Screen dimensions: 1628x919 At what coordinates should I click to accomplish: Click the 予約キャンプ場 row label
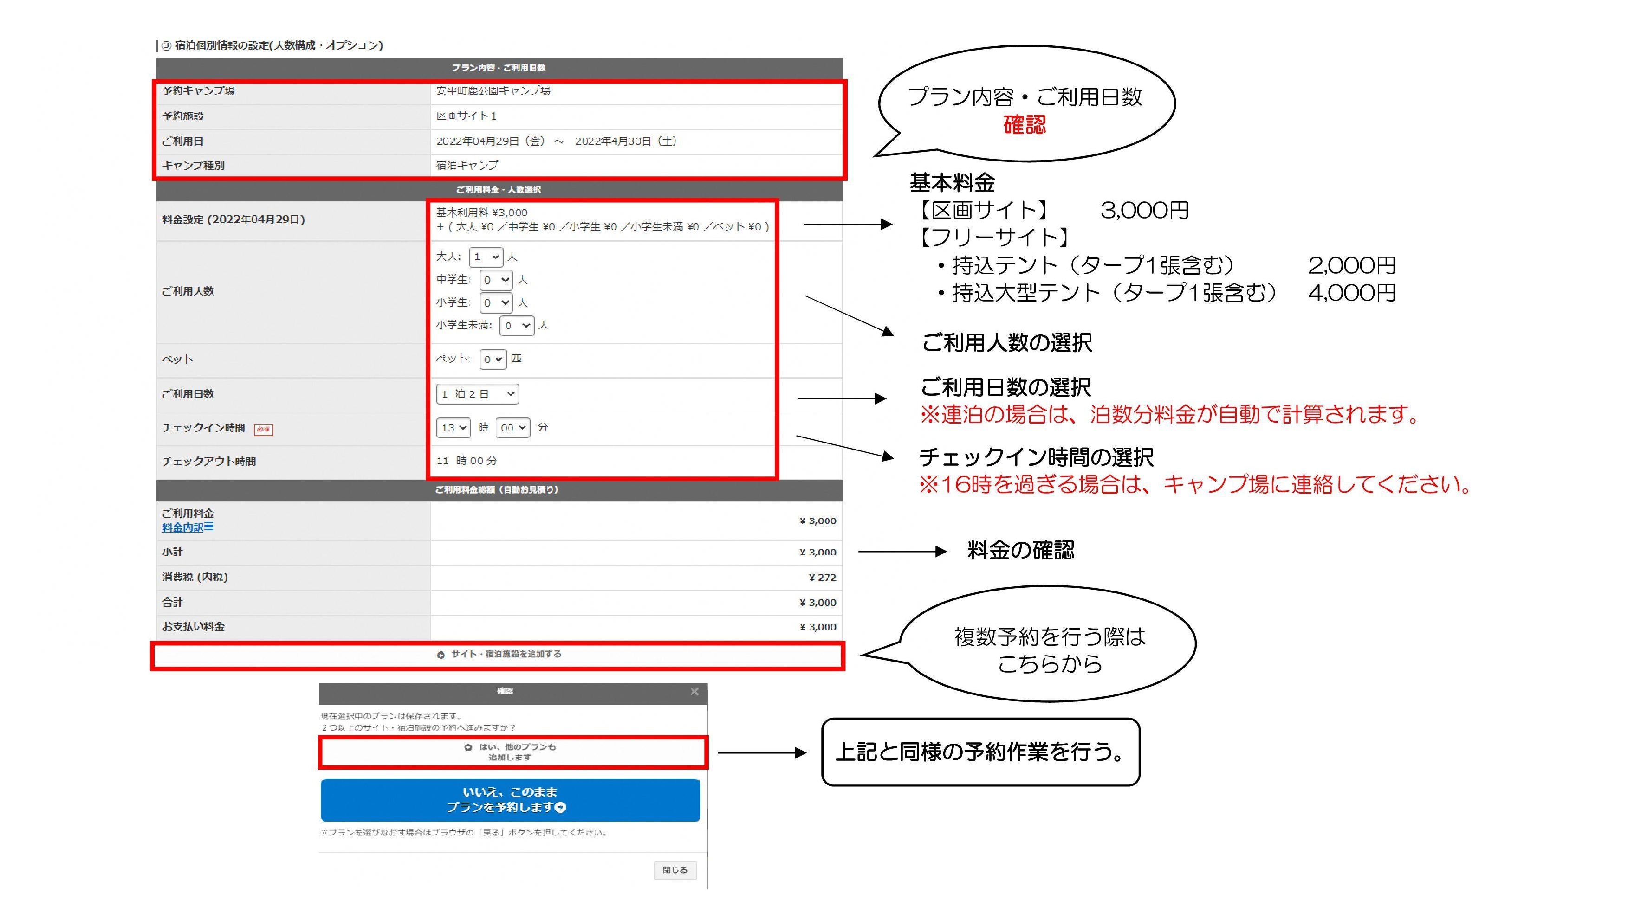pyautogui.click(x=198, y=91)
